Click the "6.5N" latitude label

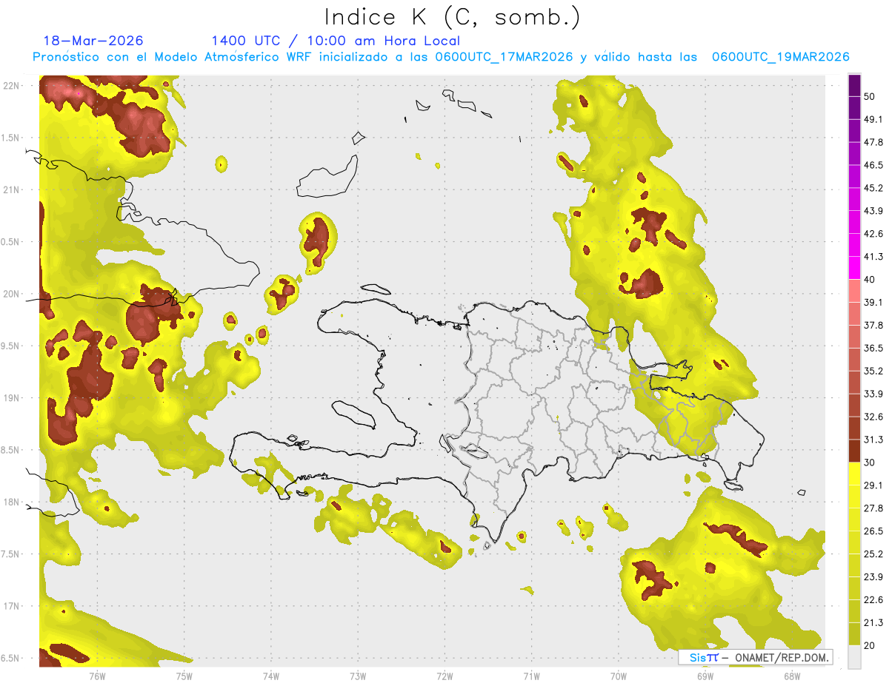click(x=10, y=659)
